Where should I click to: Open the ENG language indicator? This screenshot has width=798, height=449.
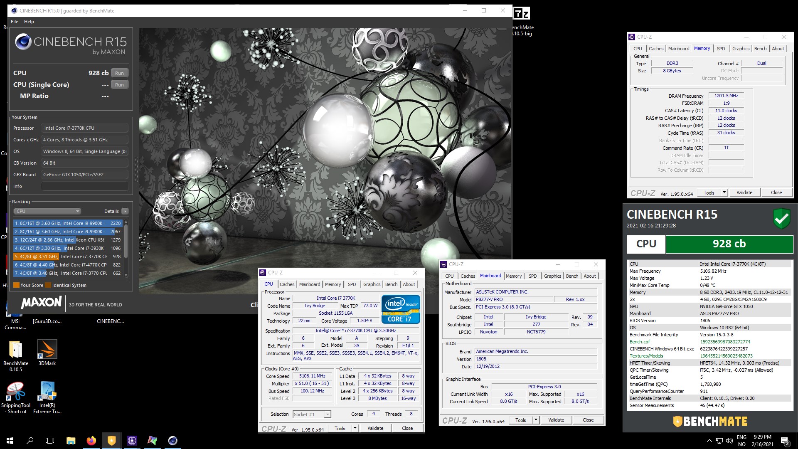point(741,437)
